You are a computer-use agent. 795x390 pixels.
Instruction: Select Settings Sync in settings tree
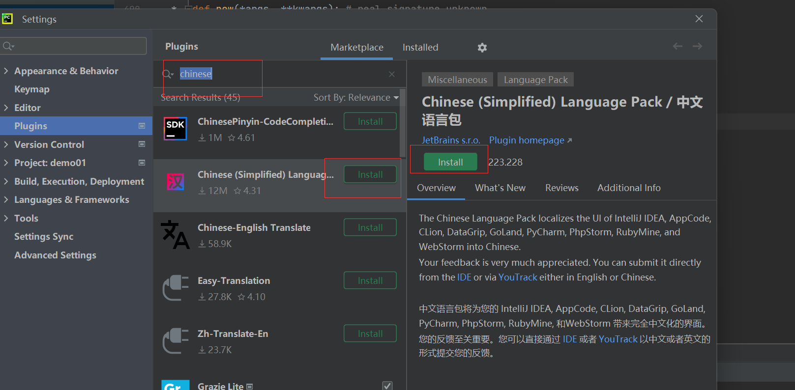[x=44, y=236]
